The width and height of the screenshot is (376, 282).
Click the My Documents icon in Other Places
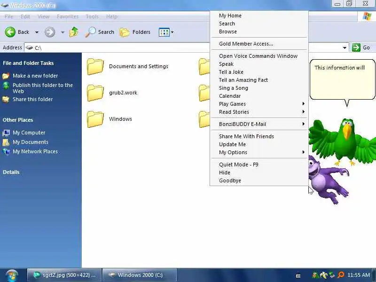point(6,142)
